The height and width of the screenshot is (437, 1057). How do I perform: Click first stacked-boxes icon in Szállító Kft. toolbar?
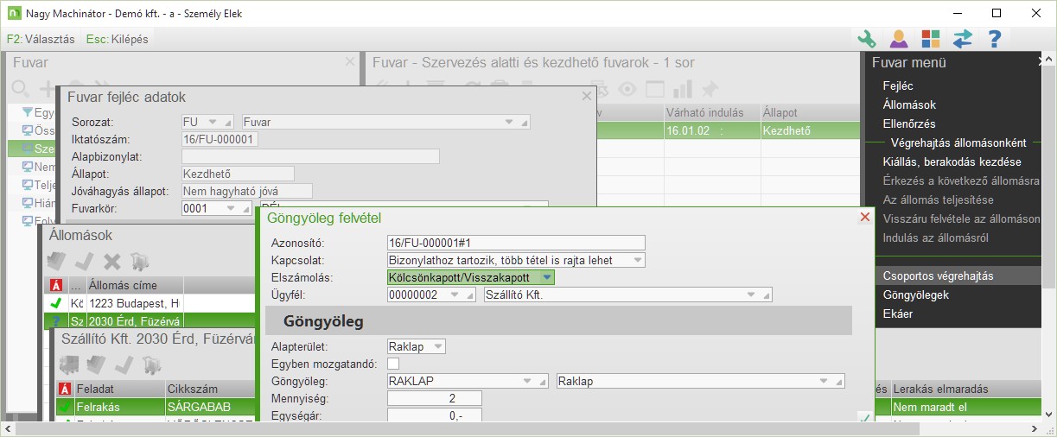pyautogui.click(x=69, y=364)
